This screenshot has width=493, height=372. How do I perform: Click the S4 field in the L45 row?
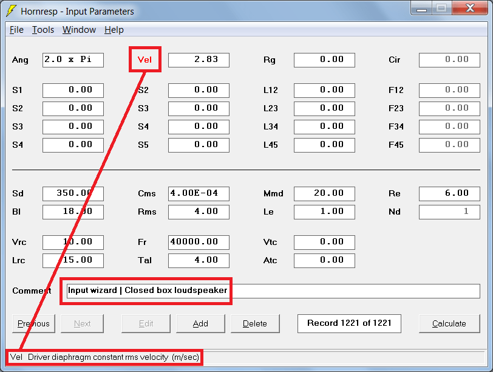[73, 145]
